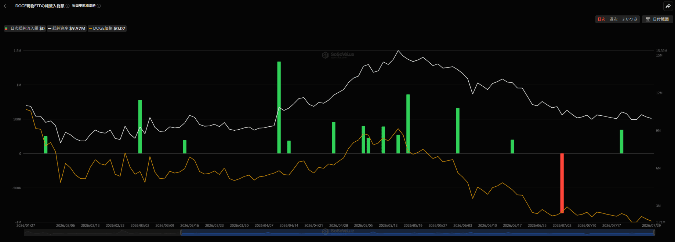
Task: Toggle the DOGE価格 legend series
Action: pos(107,28)
